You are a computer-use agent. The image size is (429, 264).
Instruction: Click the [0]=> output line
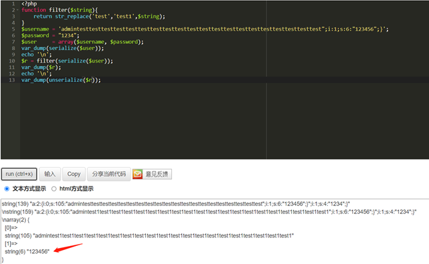click(11, 228)
